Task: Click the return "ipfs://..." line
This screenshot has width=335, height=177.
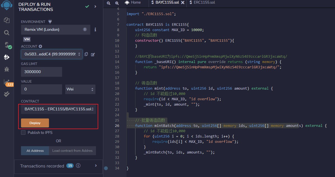Action: pyautogui.click(x=213, y=67)
